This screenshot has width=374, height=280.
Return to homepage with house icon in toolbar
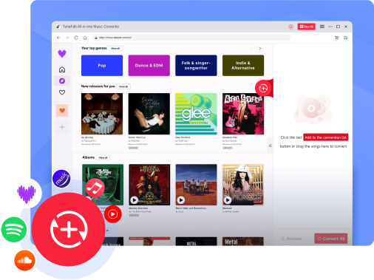tap(85, 38)
